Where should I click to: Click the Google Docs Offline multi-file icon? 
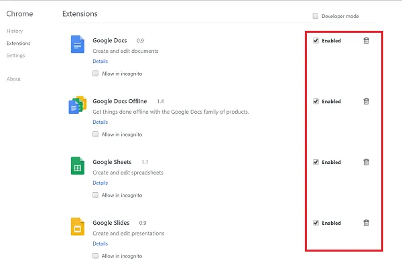point(78,105)
